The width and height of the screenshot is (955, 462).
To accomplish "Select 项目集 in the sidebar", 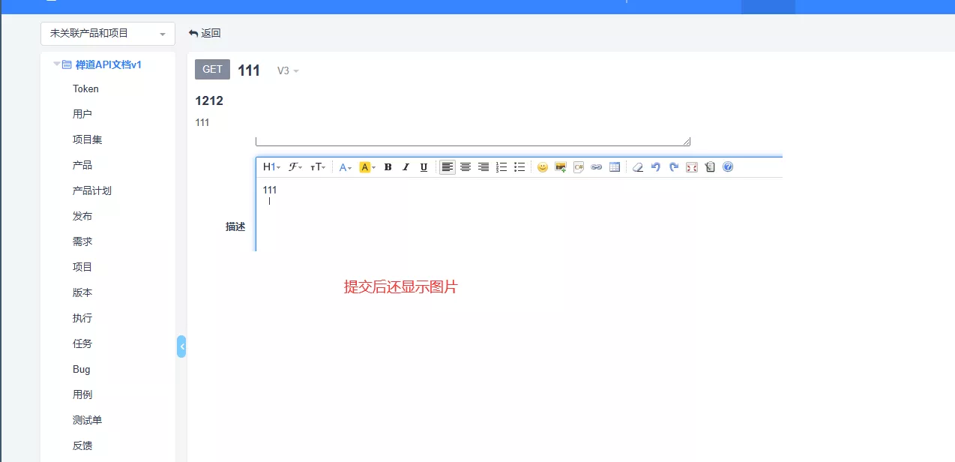I will tap(87, 139).
